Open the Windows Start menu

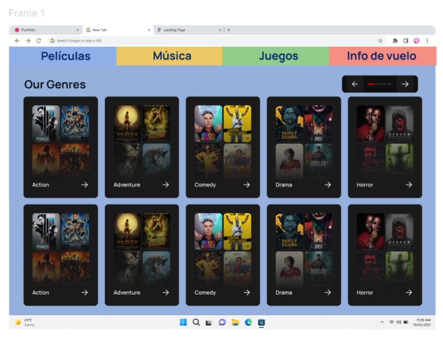pos(183,322)
